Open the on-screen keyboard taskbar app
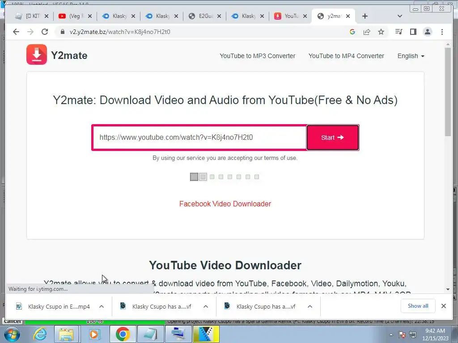Screen dimensions: 458x343 coord(178,334)
